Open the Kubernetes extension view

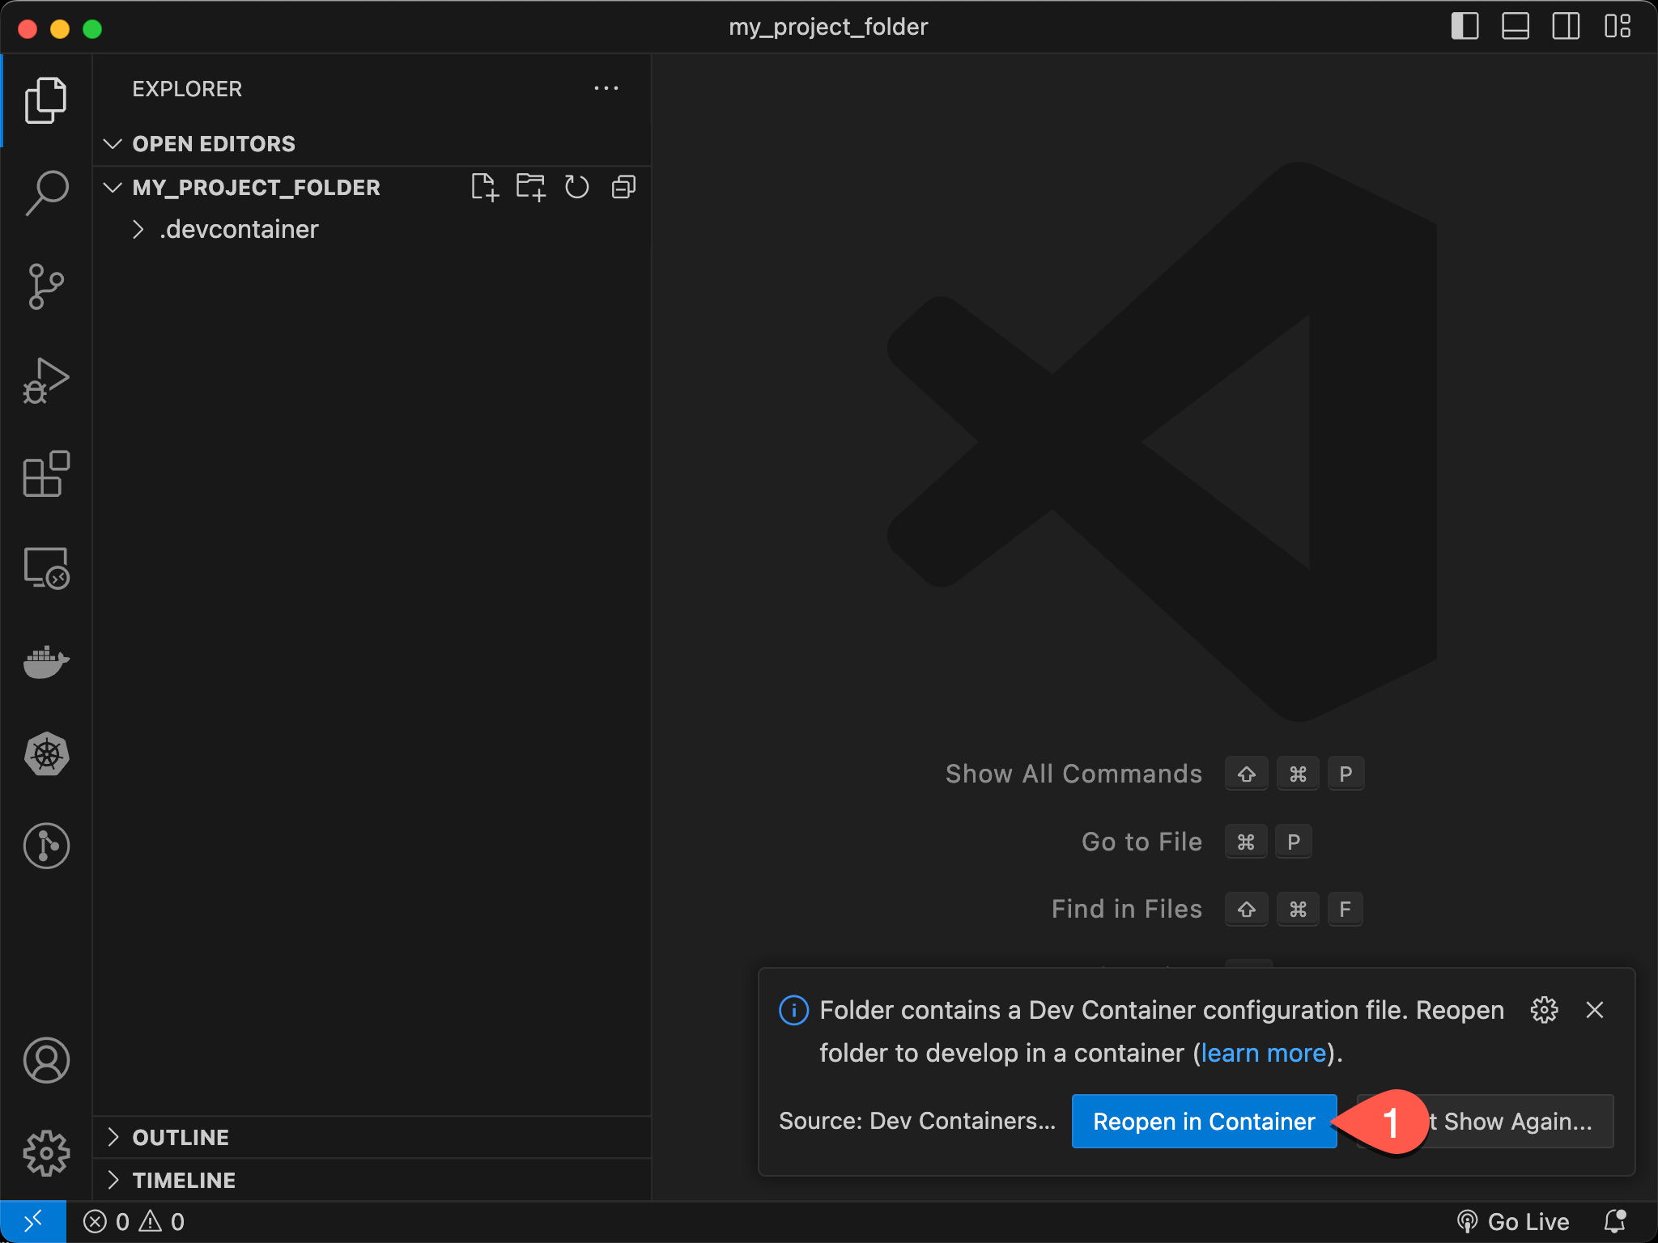[x=46, y=753]
